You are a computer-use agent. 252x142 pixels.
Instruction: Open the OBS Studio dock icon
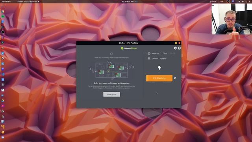click(3, 32)
